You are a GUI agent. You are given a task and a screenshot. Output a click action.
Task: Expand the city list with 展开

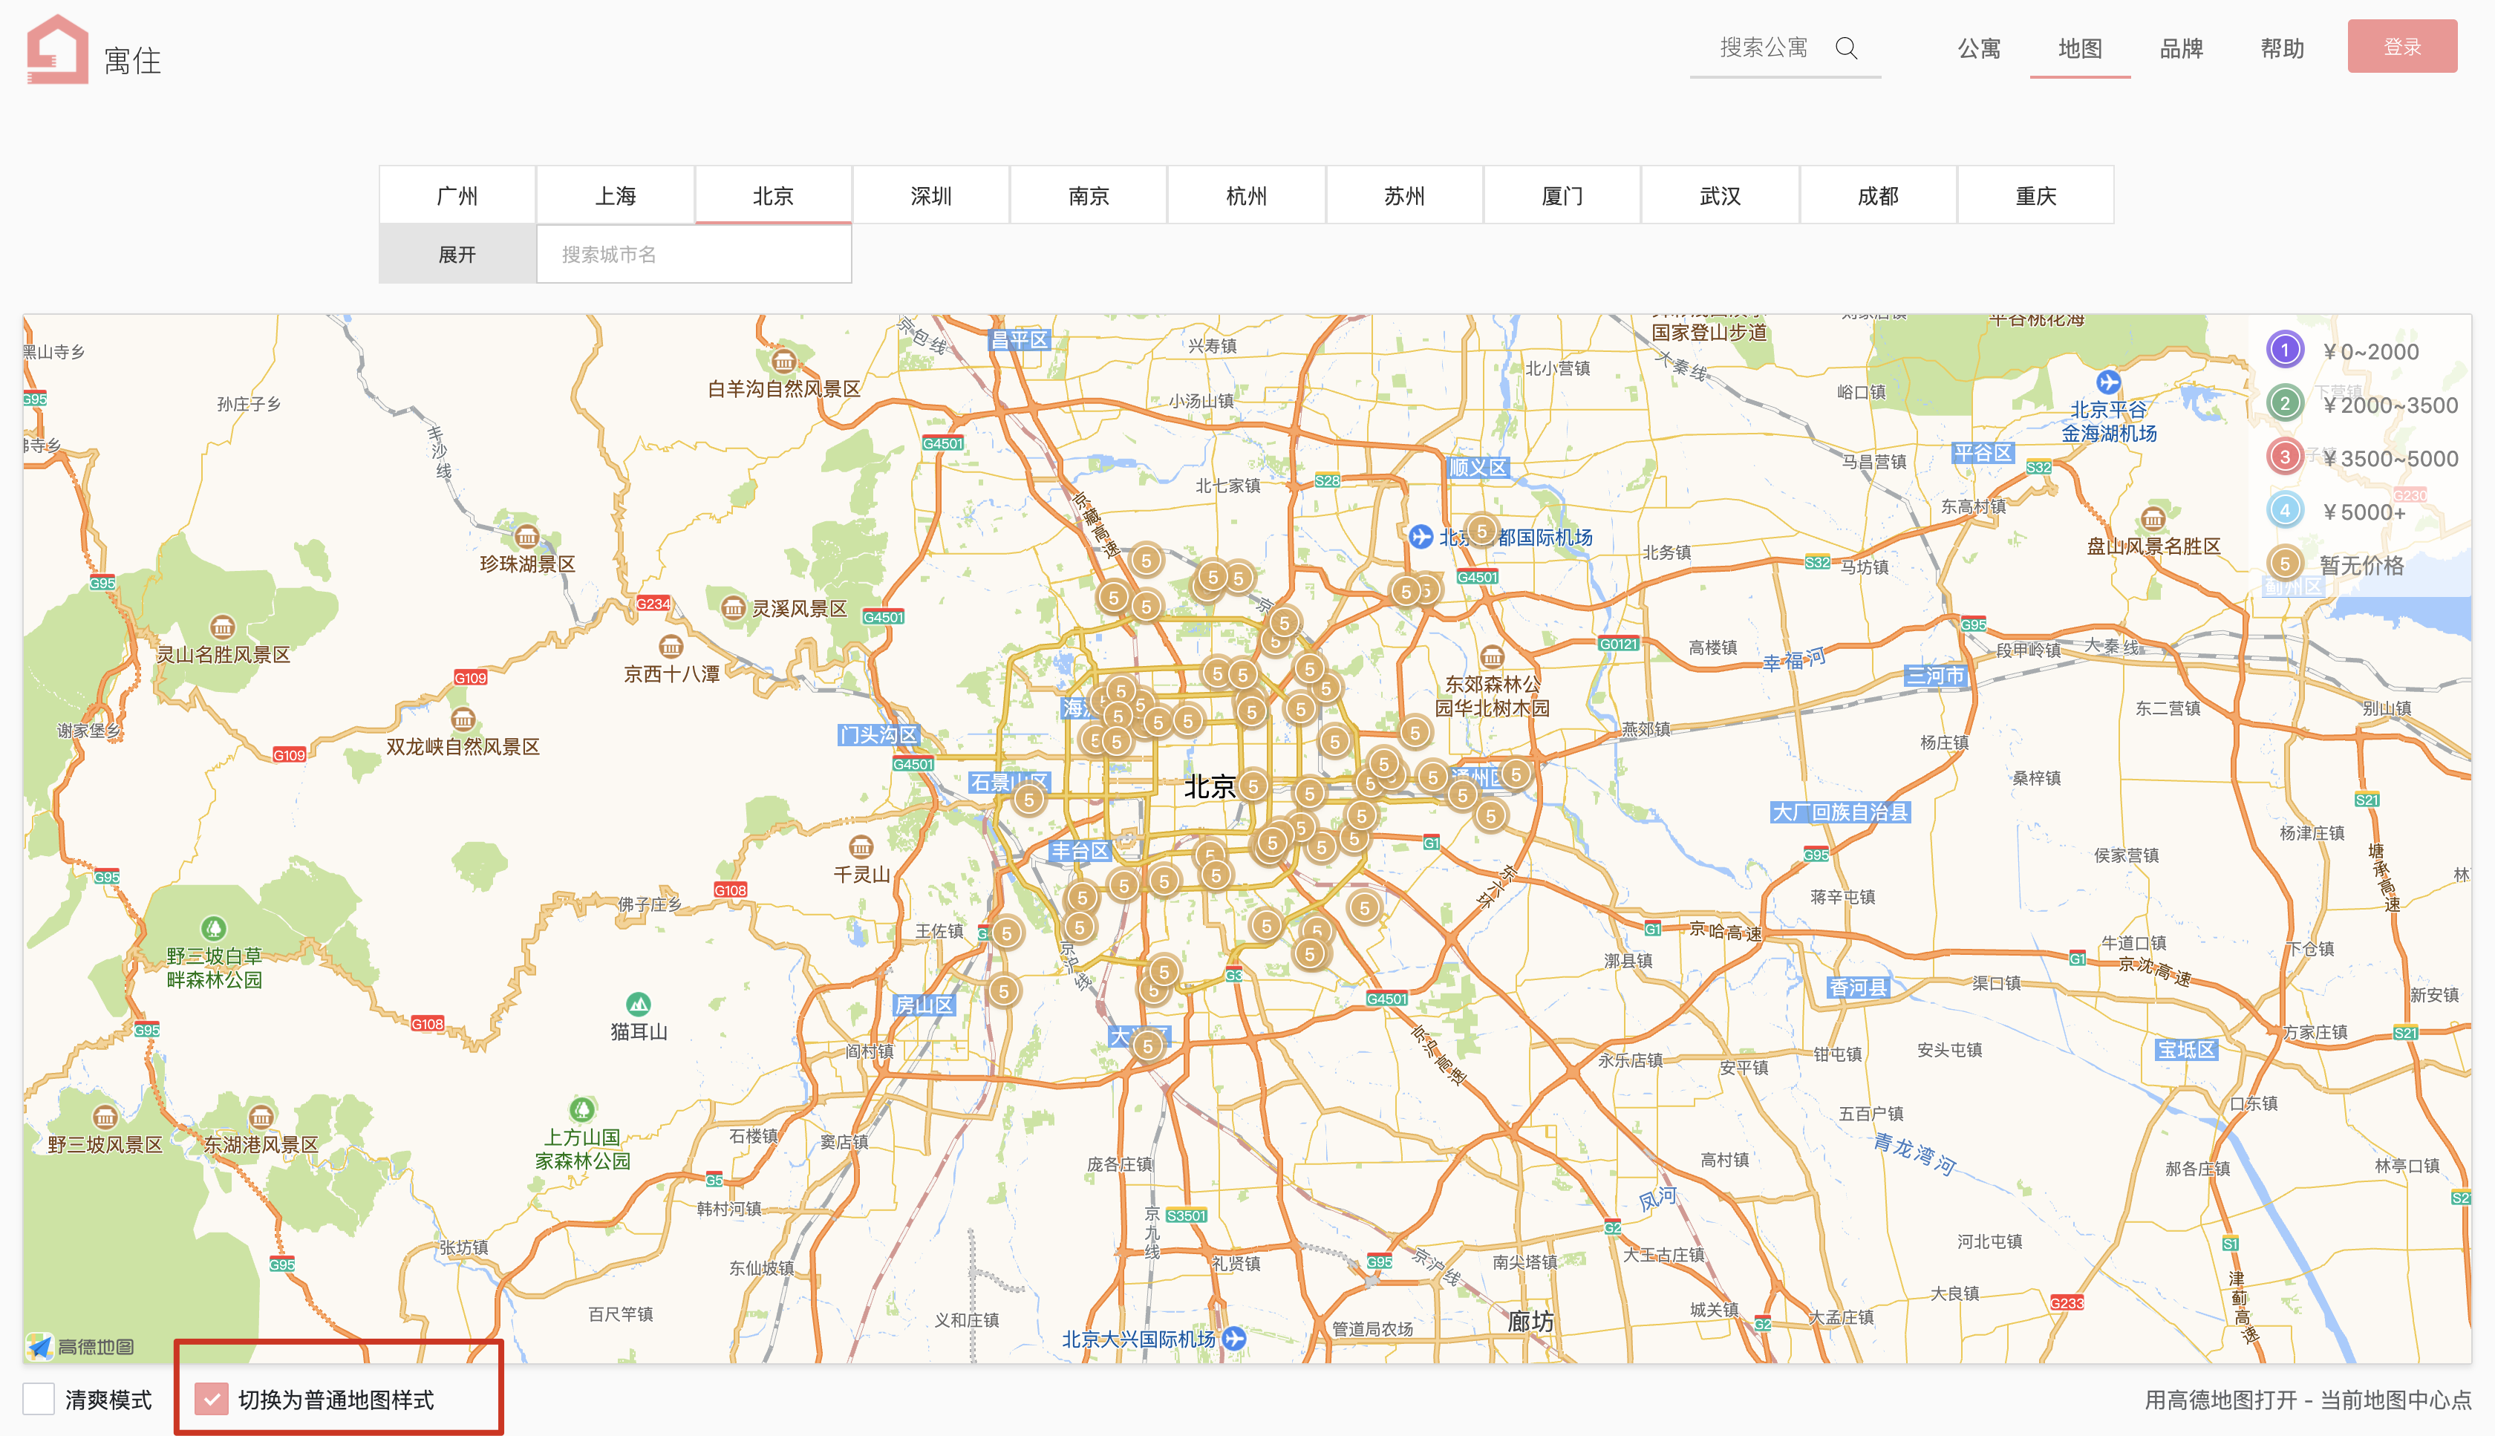tap(457, 255)
